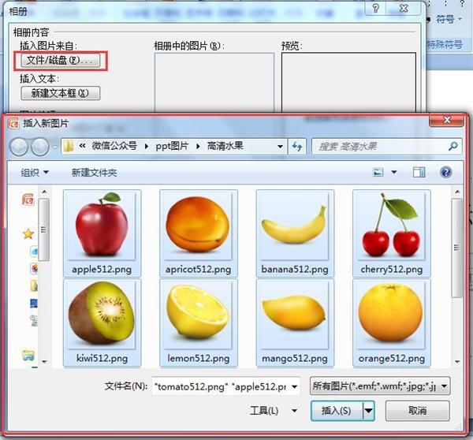Select the apple512.png thumbnail

(x=102, y=233)
